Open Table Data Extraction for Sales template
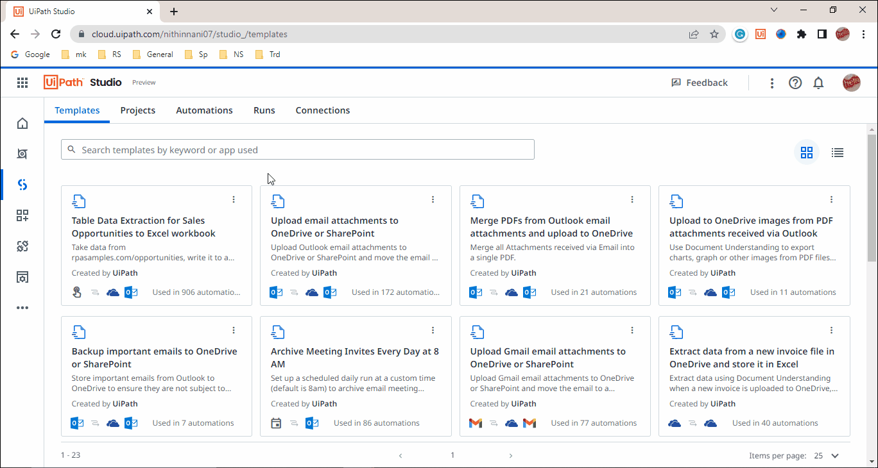Image resolution: width=878 pixels, height=468 pixels. (x=144, y=227)
